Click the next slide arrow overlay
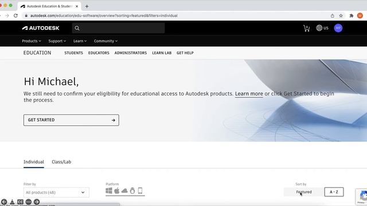 click(x=37, y=202)
